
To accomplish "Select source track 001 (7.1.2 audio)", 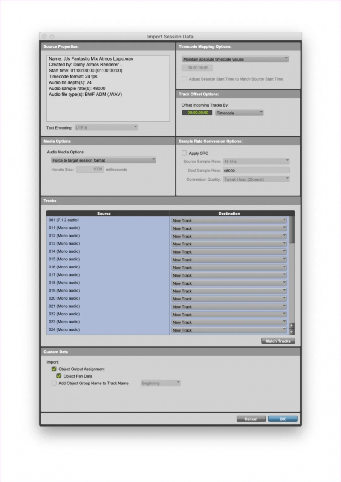I will tap(108, 220).
